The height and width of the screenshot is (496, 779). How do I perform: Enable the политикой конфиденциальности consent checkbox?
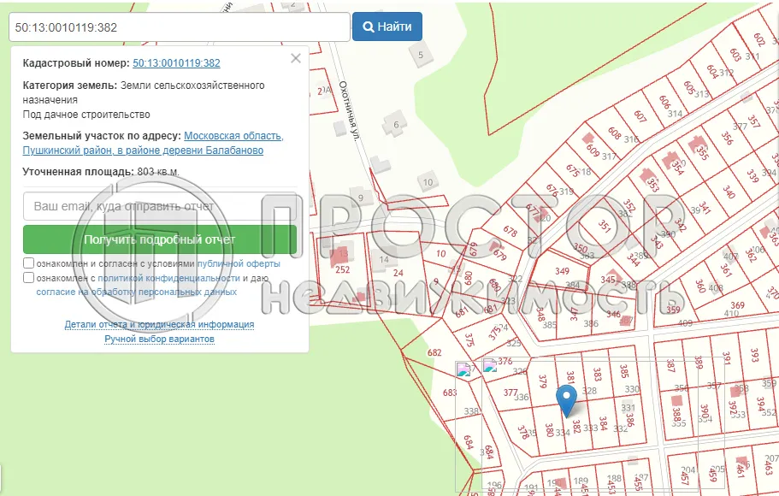coord(29,278)
